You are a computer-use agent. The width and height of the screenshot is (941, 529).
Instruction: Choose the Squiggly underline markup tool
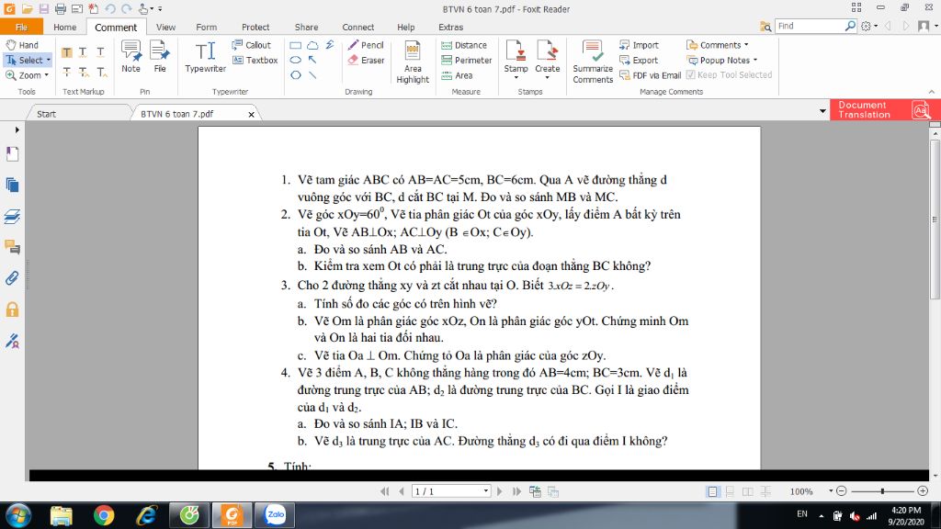[84, 52]
